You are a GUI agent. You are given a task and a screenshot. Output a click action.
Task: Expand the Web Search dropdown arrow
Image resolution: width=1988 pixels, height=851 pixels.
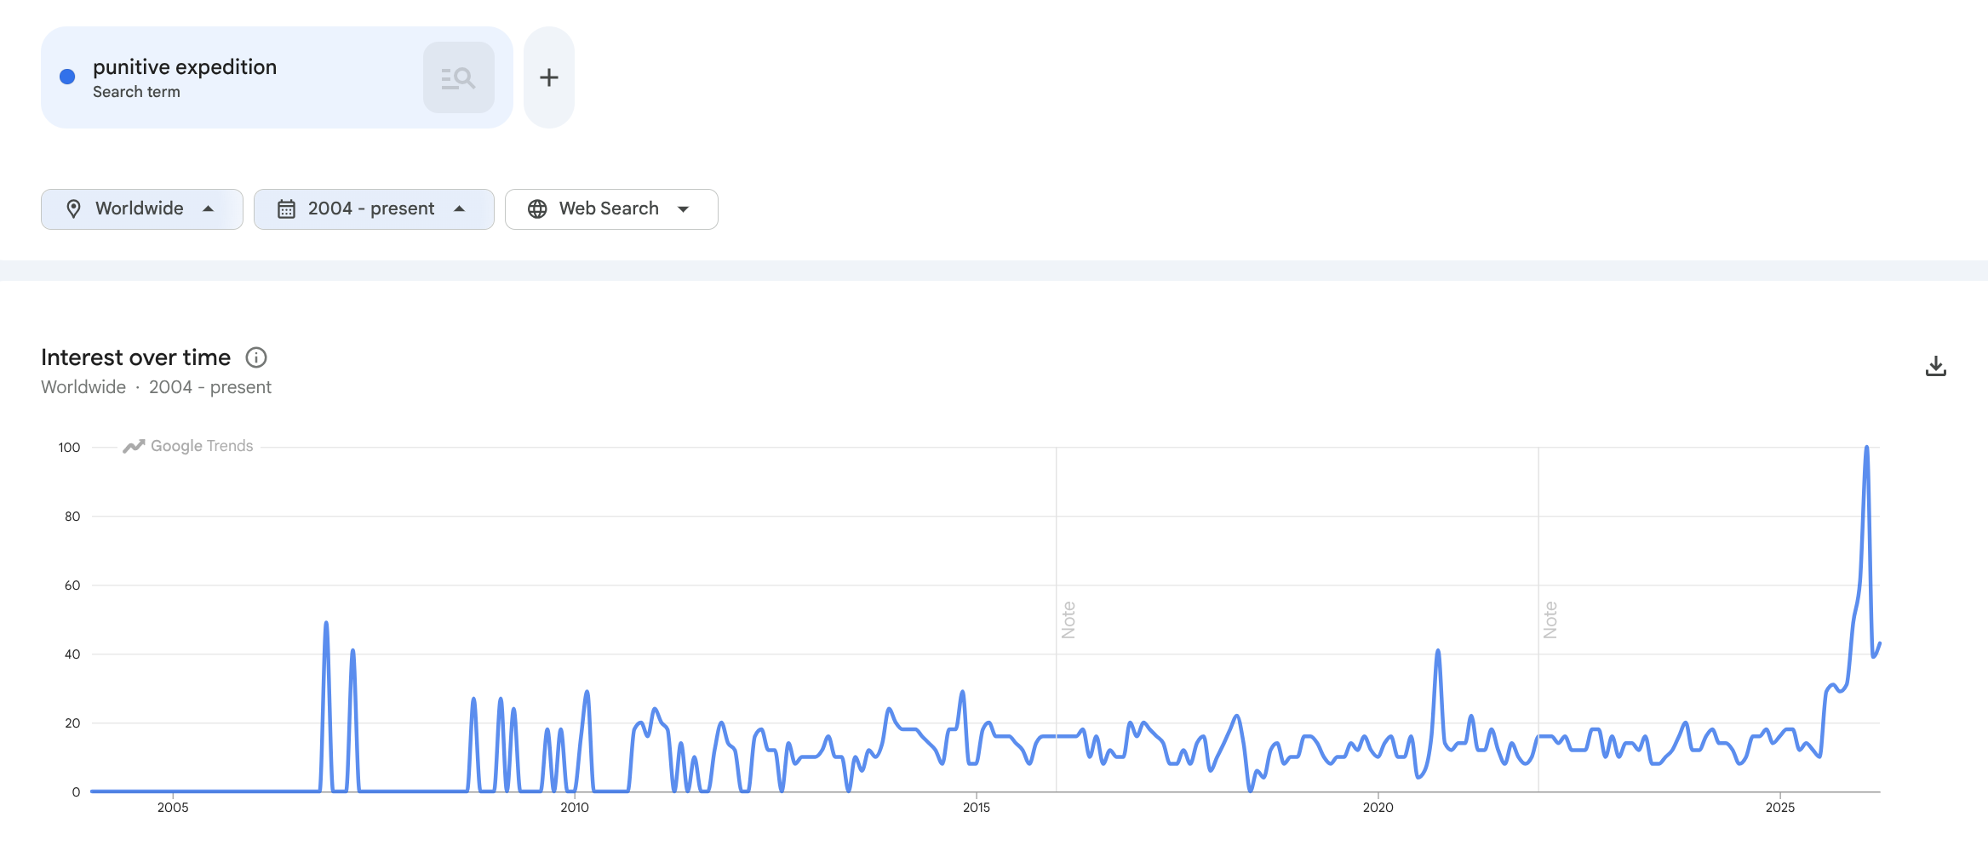[683, 209]
